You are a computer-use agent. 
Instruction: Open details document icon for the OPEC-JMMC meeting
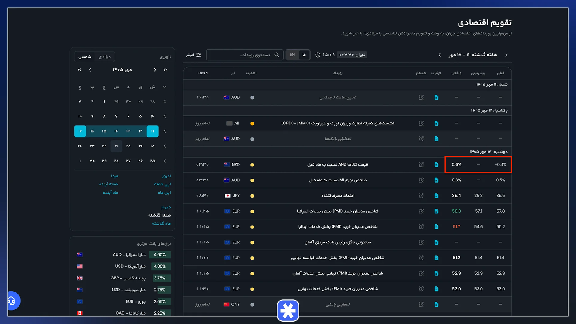[x=436, y=123]
